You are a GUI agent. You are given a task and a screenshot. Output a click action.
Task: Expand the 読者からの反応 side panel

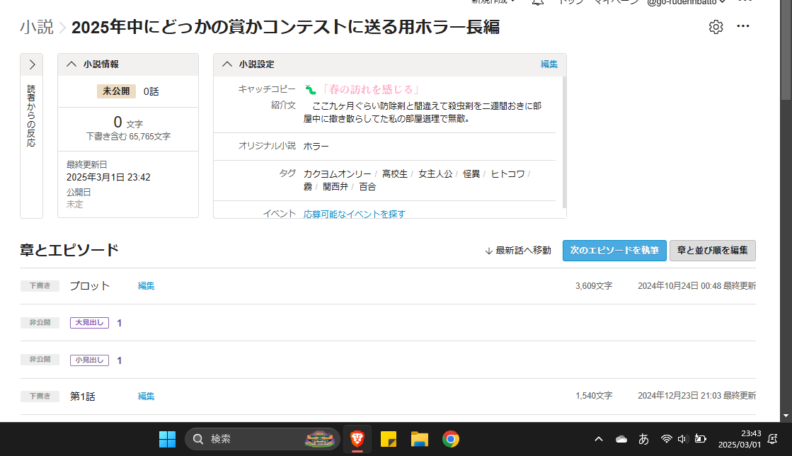32,64
